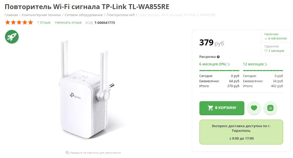This screenshot has width=293, height=158.
Task: Click the 6-month installment progress bar
Action: click(219, 71)
